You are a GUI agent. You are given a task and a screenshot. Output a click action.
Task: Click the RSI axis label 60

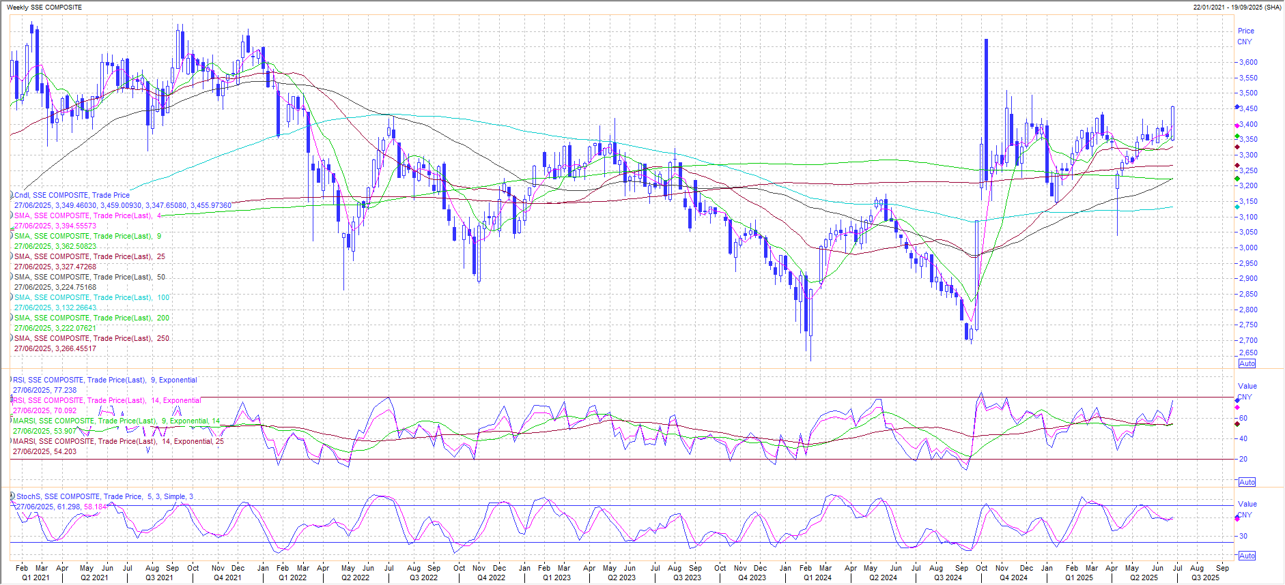(x=1243, y=418)
